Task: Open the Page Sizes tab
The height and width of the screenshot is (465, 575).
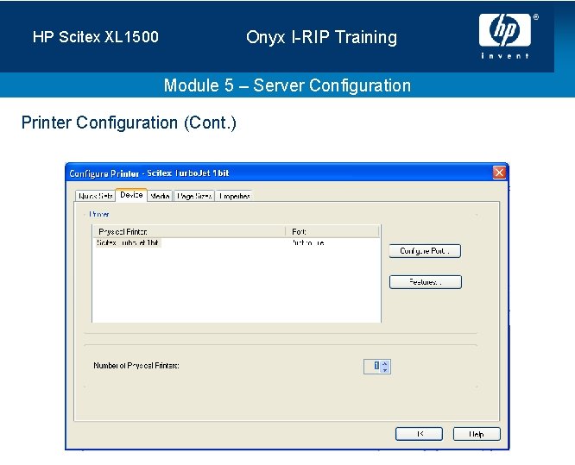Action: [194, 196]
